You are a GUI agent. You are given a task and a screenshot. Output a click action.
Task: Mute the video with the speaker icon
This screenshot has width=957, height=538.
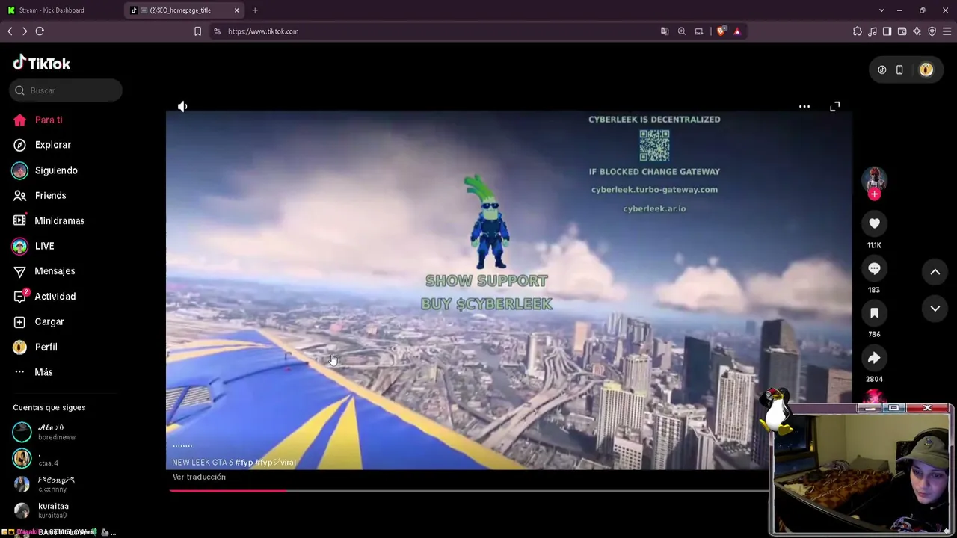tap(182, 107)
